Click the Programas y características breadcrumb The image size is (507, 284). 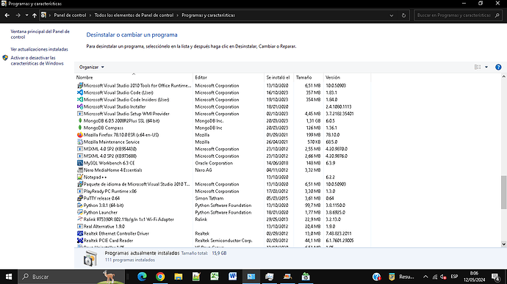tap(208, 15)
